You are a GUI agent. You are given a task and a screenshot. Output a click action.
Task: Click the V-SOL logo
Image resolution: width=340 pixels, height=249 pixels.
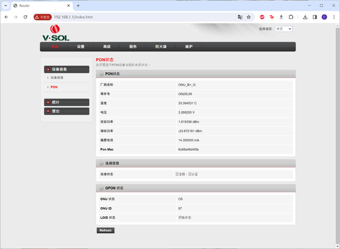[56, 33]
